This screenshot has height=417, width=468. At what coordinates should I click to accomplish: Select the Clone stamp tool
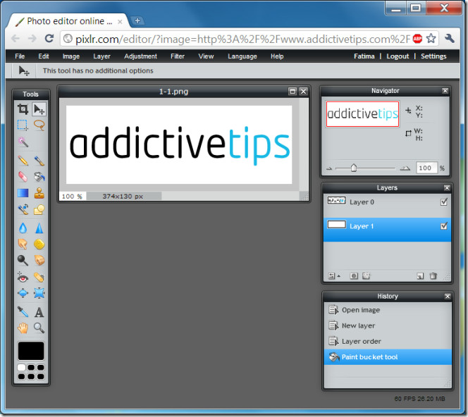pyautogui.click(x=39, y=193)
